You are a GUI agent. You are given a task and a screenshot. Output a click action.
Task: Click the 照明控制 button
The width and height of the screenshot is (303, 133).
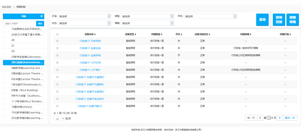click(279, 19)
